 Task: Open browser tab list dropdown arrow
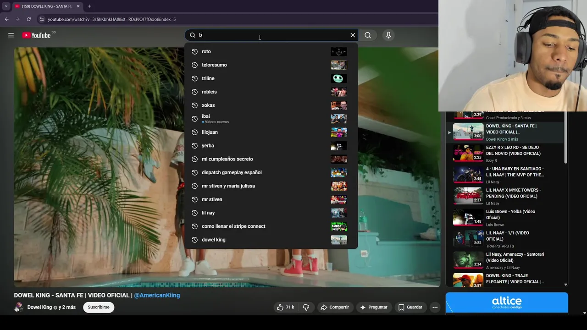[6, 6]
